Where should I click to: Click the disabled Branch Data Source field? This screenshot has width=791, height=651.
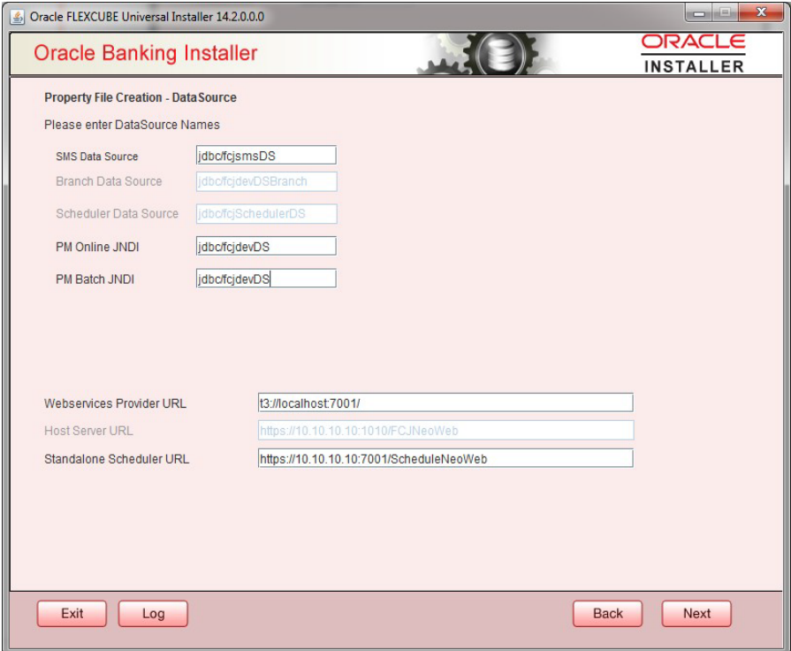tap(266, 181)
